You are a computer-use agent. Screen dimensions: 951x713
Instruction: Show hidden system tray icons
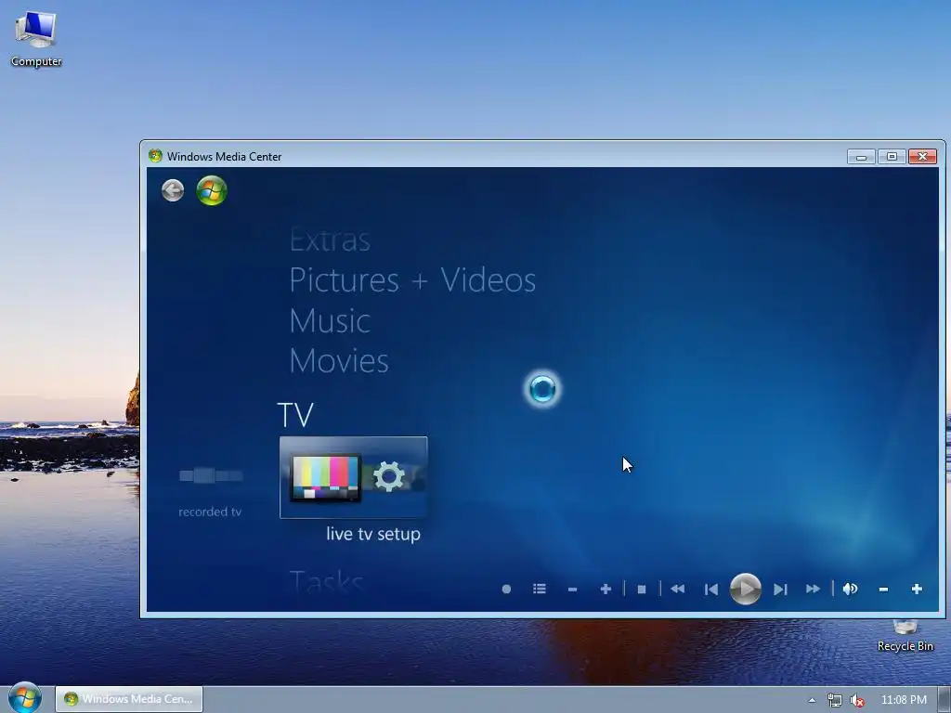(812, 700)
